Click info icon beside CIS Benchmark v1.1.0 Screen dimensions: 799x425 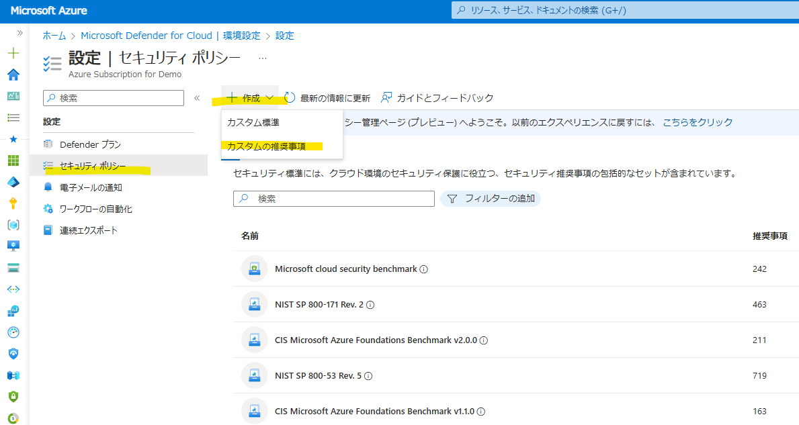click(481, 412)
